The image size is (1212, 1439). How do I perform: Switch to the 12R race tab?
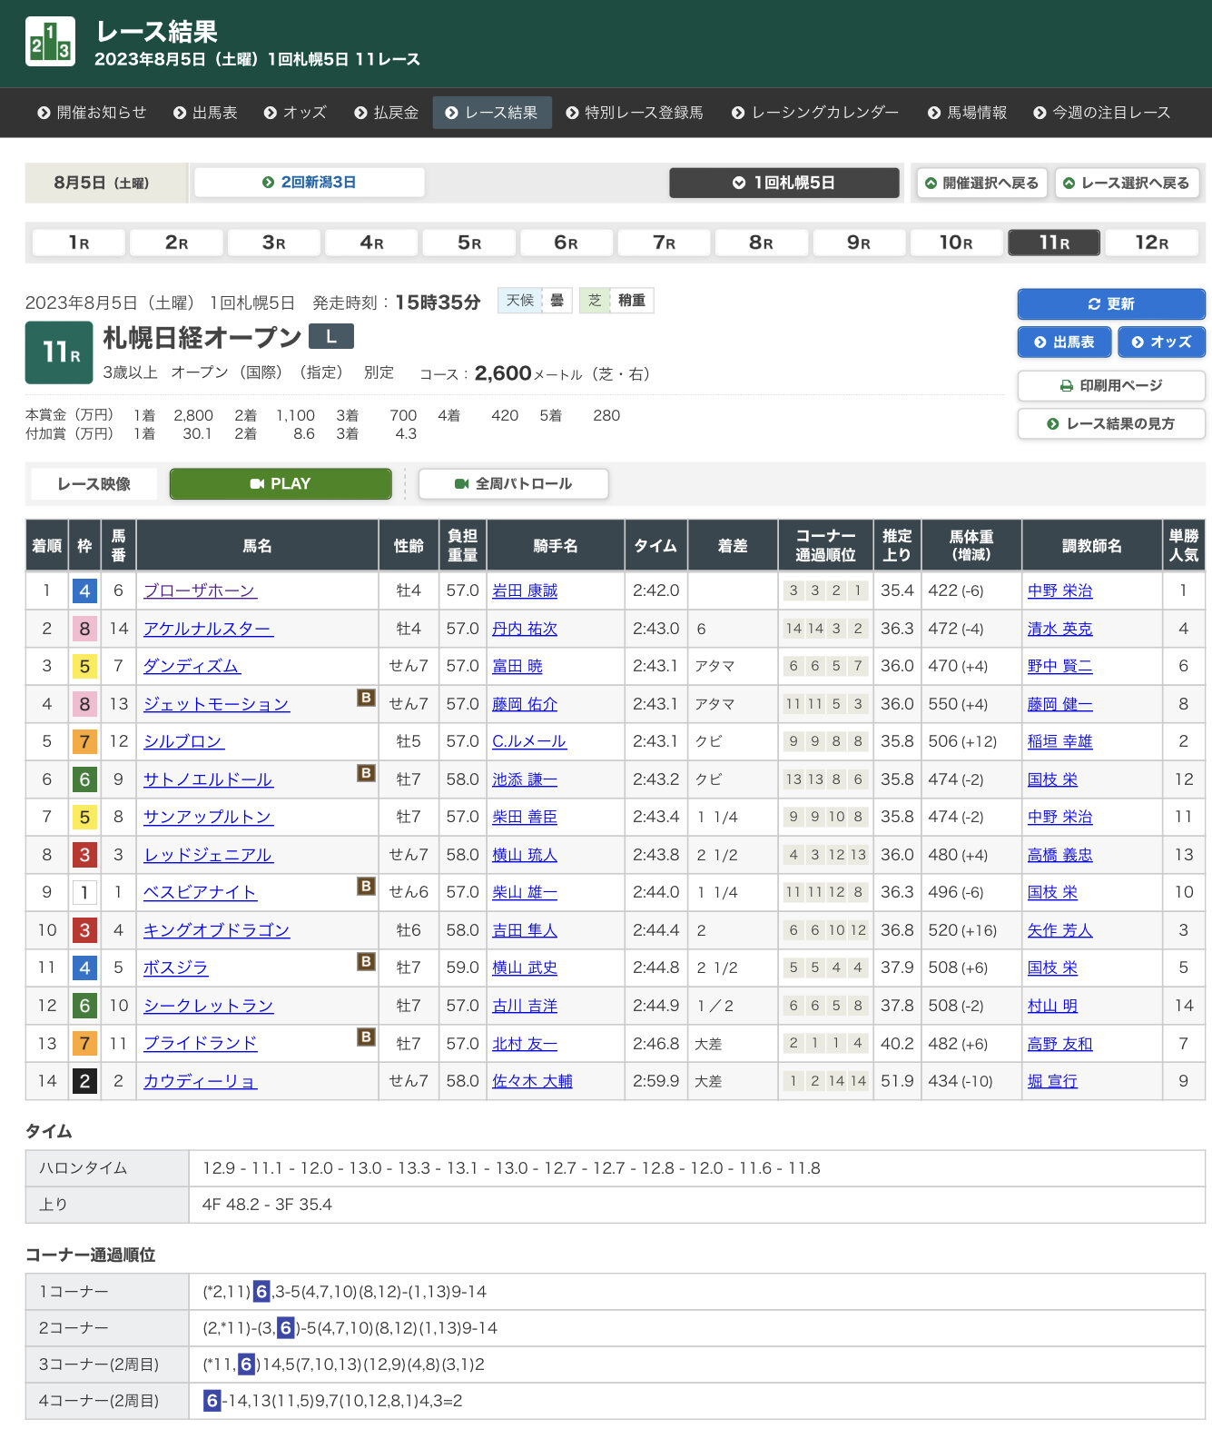(x=1151, y=243)
